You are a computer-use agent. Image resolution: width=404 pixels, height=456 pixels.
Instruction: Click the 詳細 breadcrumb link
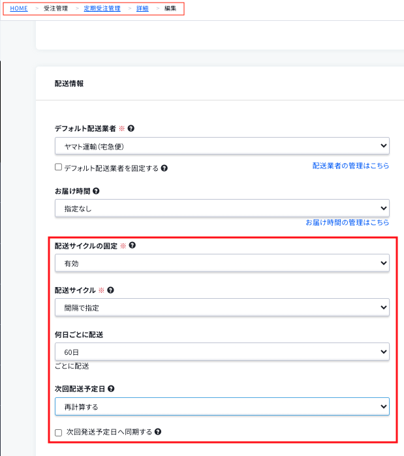(x=142, y=8)
